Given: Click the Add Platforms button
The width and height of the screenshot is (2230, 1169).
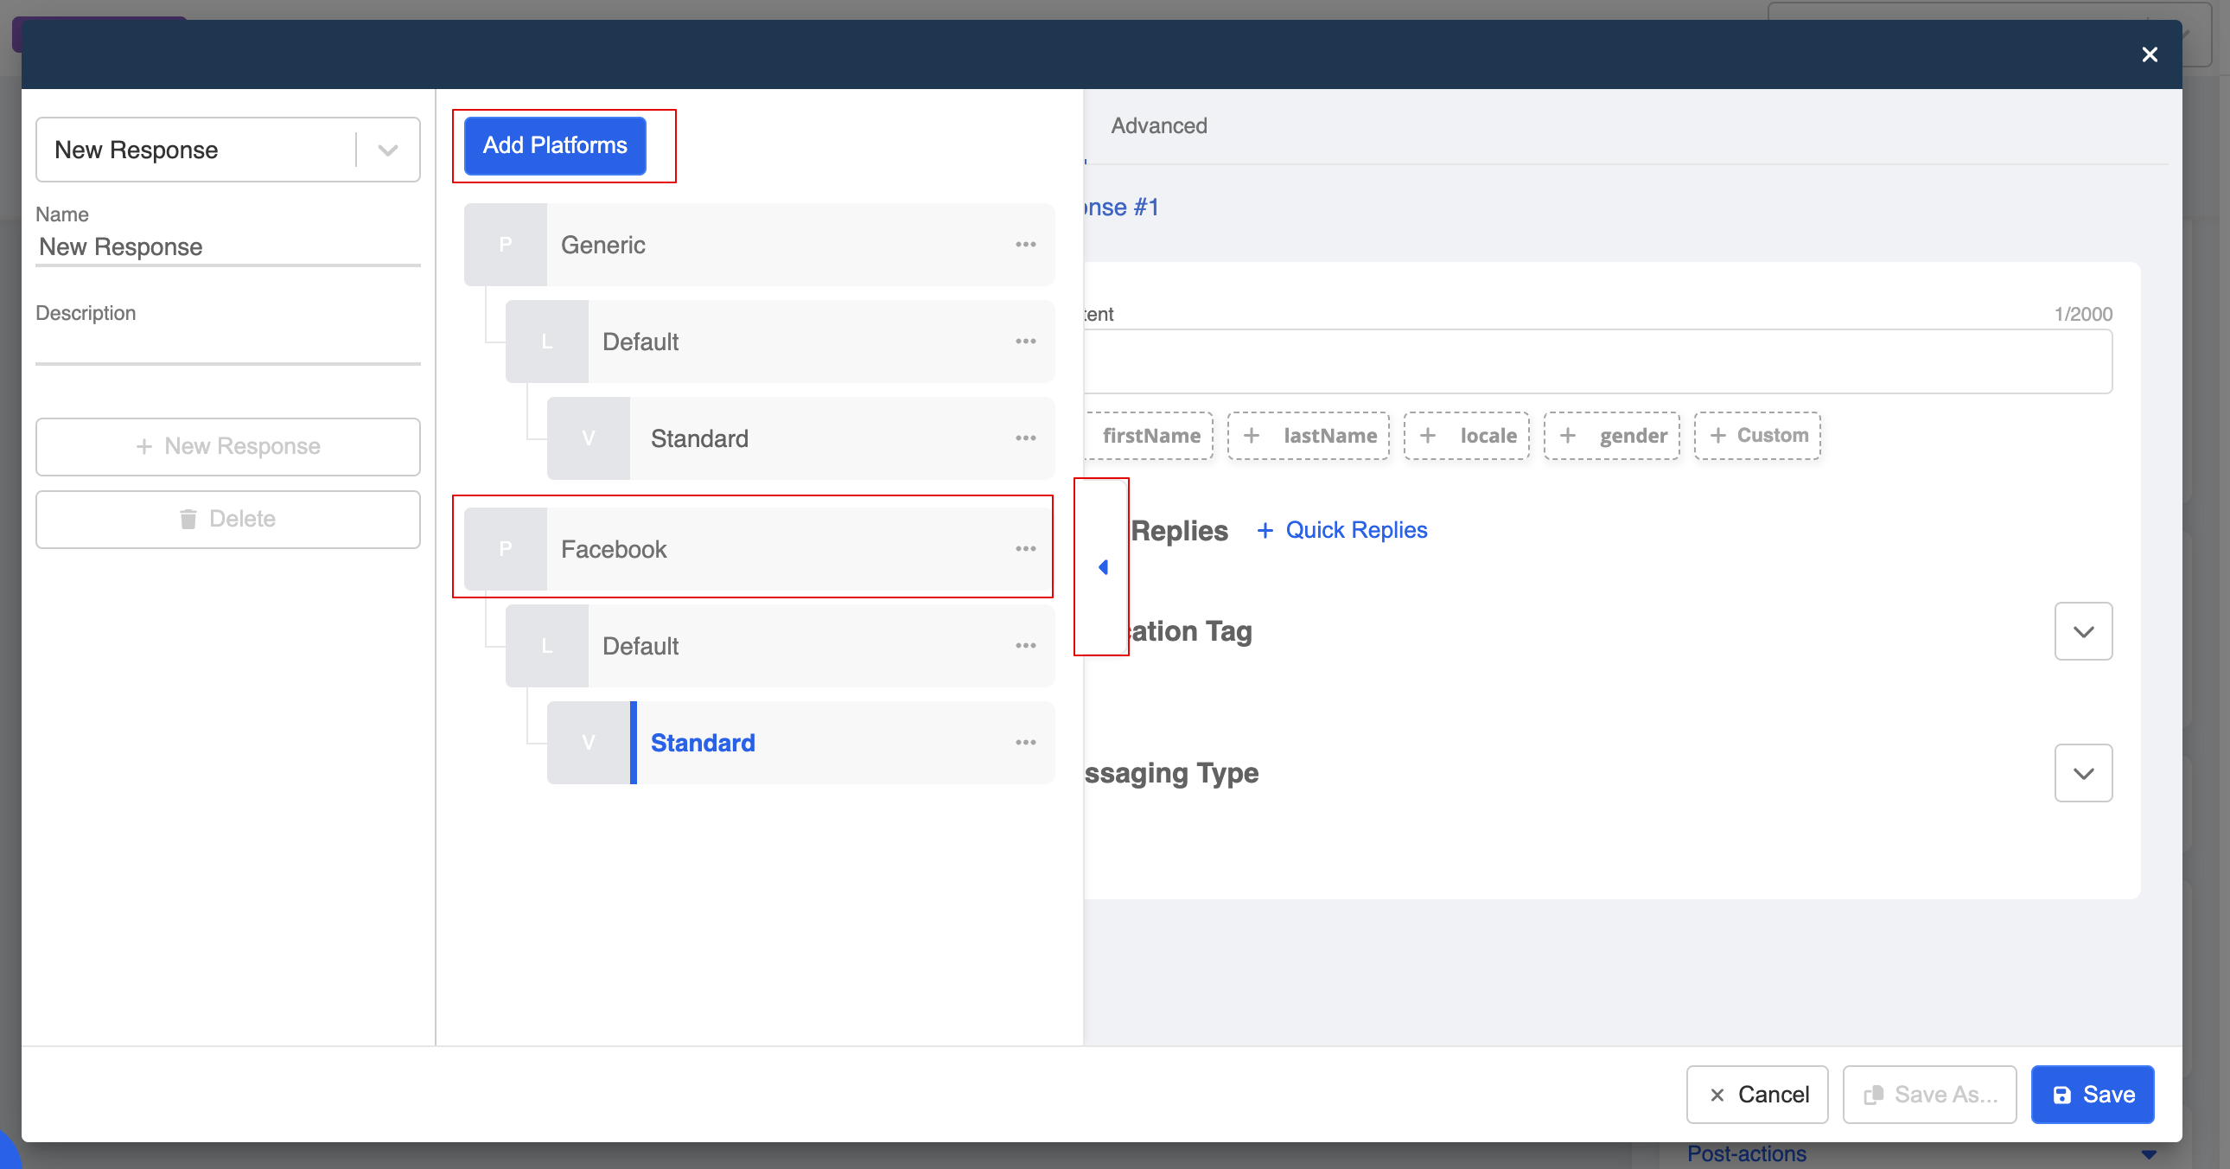Looking at the screenshot, I should [555, 145].
